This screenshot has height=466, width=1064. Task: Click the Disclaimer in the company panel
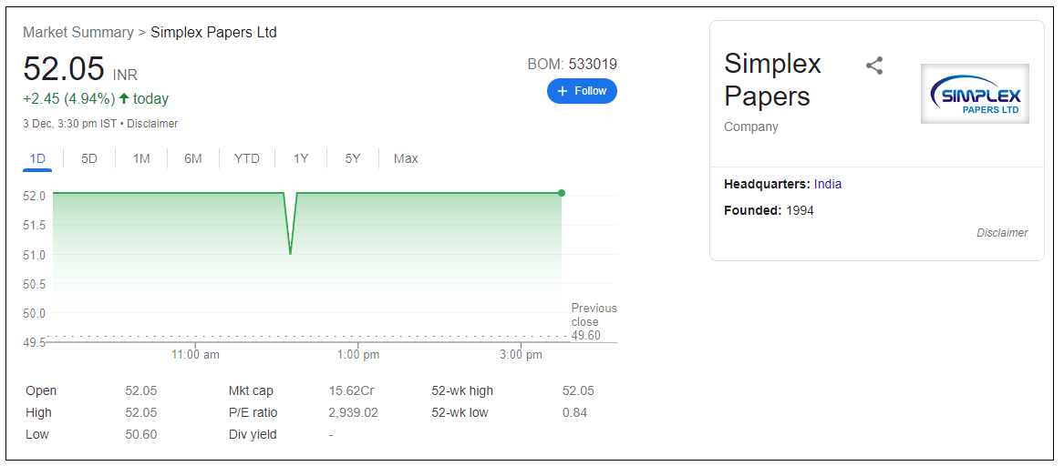[1002, 233]
